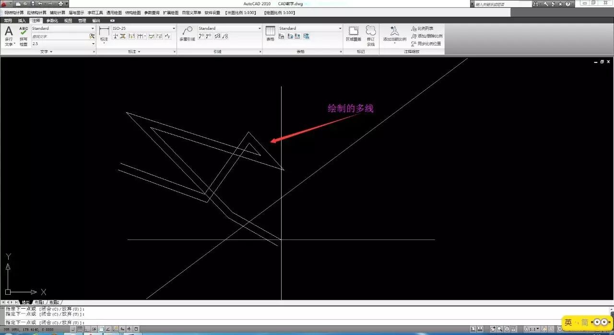This screenshot has height=335, width=614.
Task: Click Save icon in quick access toolbar
Action: tap(33, 4)
